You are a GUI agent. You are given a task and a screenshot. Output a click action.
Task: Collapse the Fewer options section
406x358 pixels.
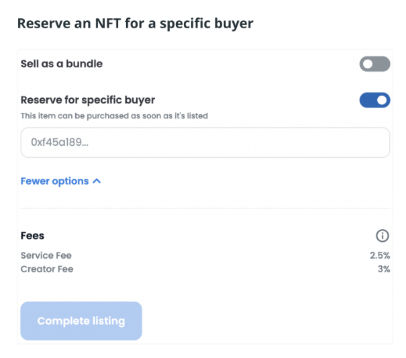pos(60,181)
